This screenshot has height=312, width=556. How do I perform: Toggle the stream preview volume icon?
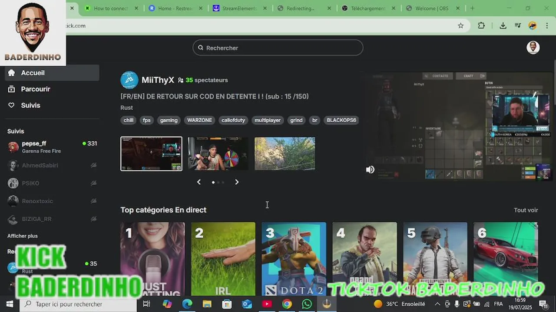(370, 170)
